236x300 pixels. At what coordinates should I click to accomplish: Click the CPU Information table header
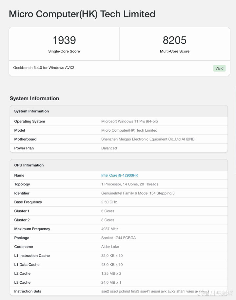[119, 165]
